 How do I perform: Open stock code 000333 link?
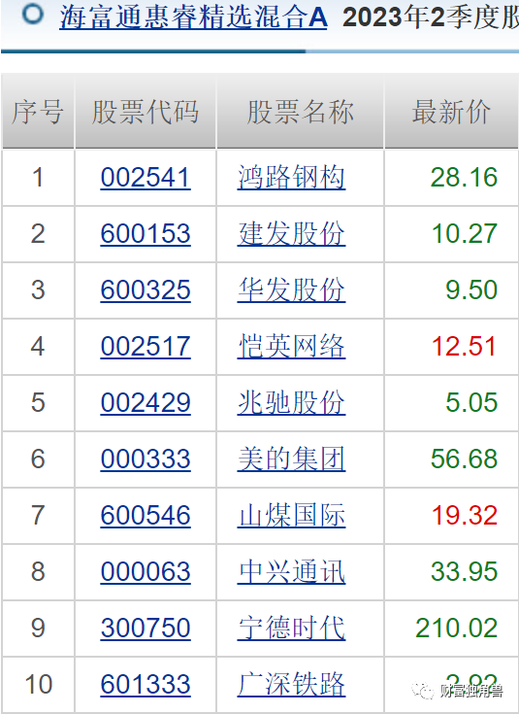click(146, 459)
